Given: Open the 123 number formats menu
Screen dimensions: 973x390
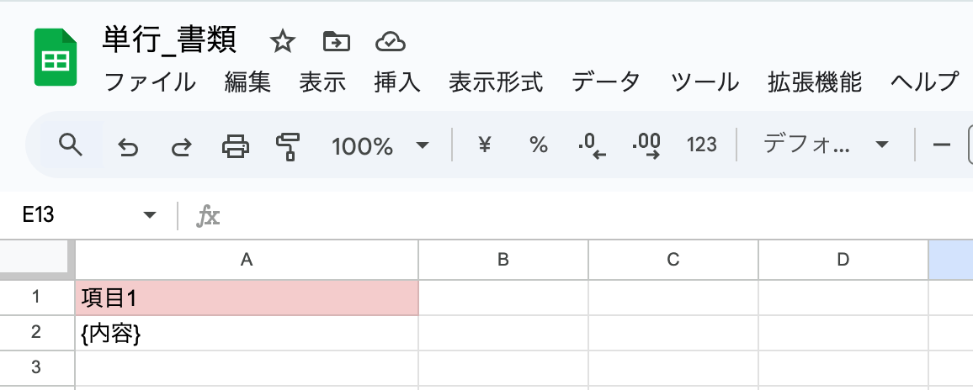Looking at the screenshot, I should pos(701,145).
